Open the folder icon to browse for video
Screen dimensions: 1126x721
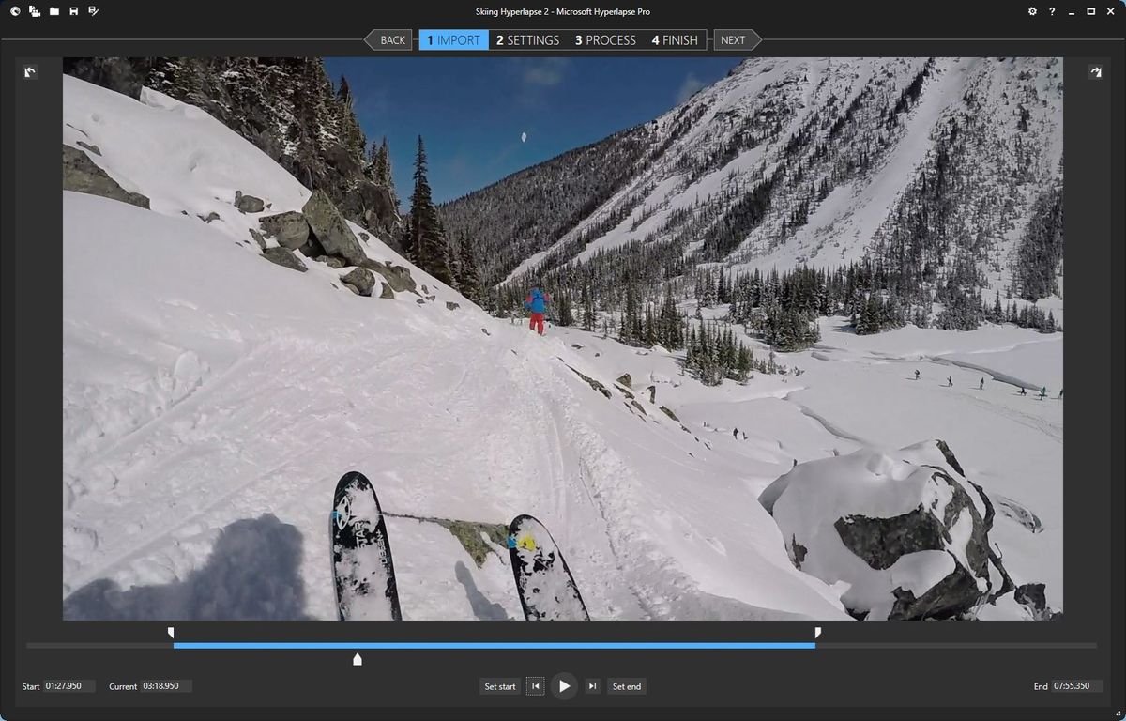point(54,11)
